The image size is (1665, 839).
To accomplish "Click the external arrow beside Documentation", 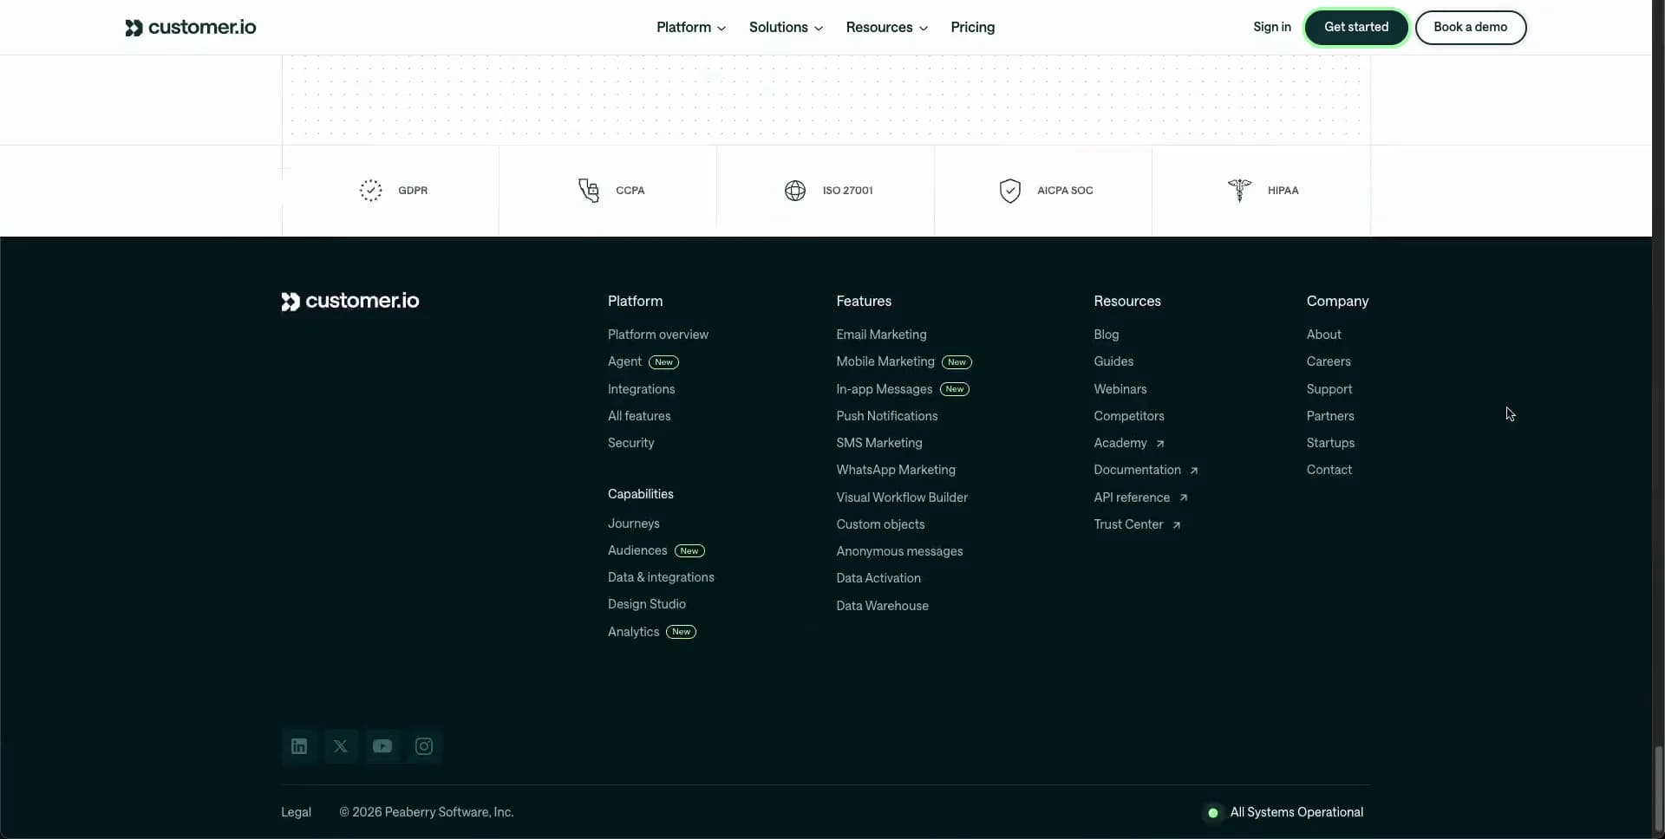I will (x=1194, y=471).
